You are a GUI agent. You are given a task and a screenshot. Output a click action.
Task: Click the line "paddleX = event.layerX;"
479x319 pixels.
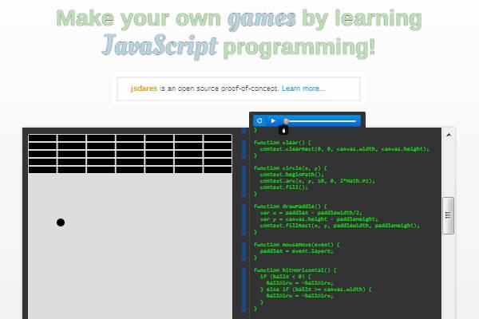[297, 251]
